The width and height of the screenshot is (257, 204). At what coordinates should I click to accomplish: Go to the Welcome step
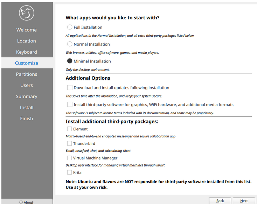coord(27,30)
